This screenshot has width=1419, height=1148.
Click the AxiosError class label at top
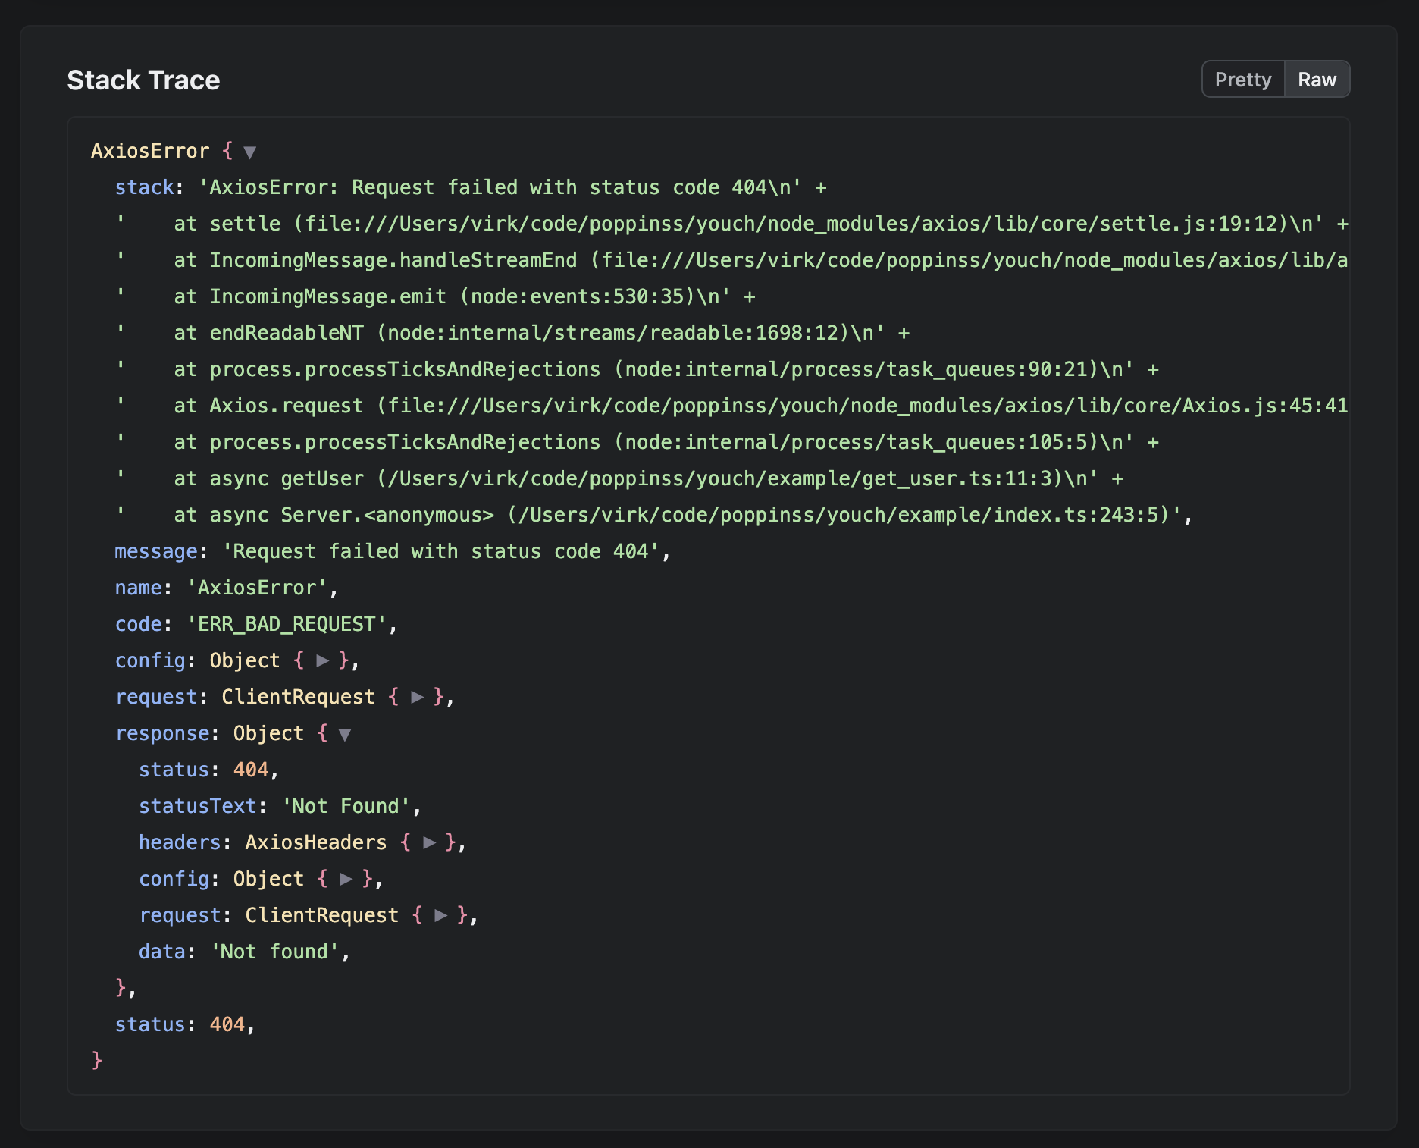(x=150, y=151)
